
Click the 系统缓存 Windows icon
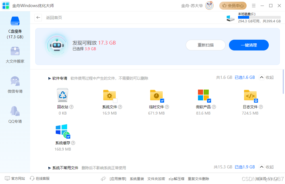[x=62, y=130]
